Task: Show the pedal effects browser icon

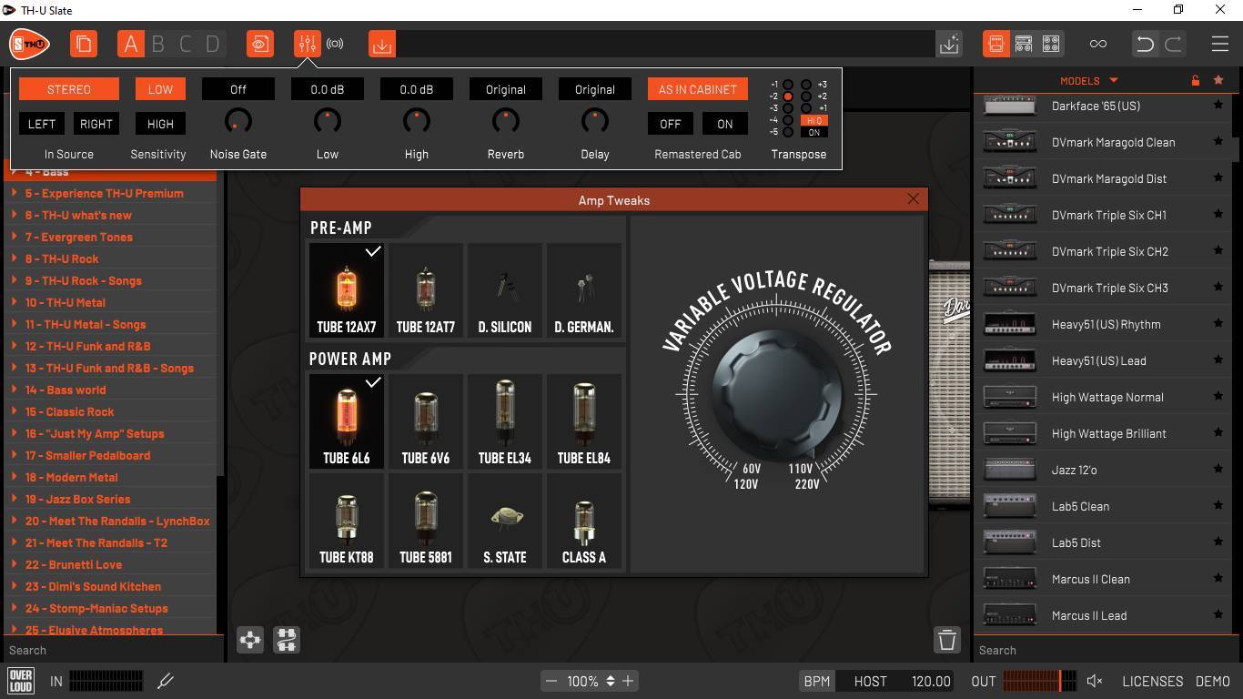Action: click(1024, 44)
